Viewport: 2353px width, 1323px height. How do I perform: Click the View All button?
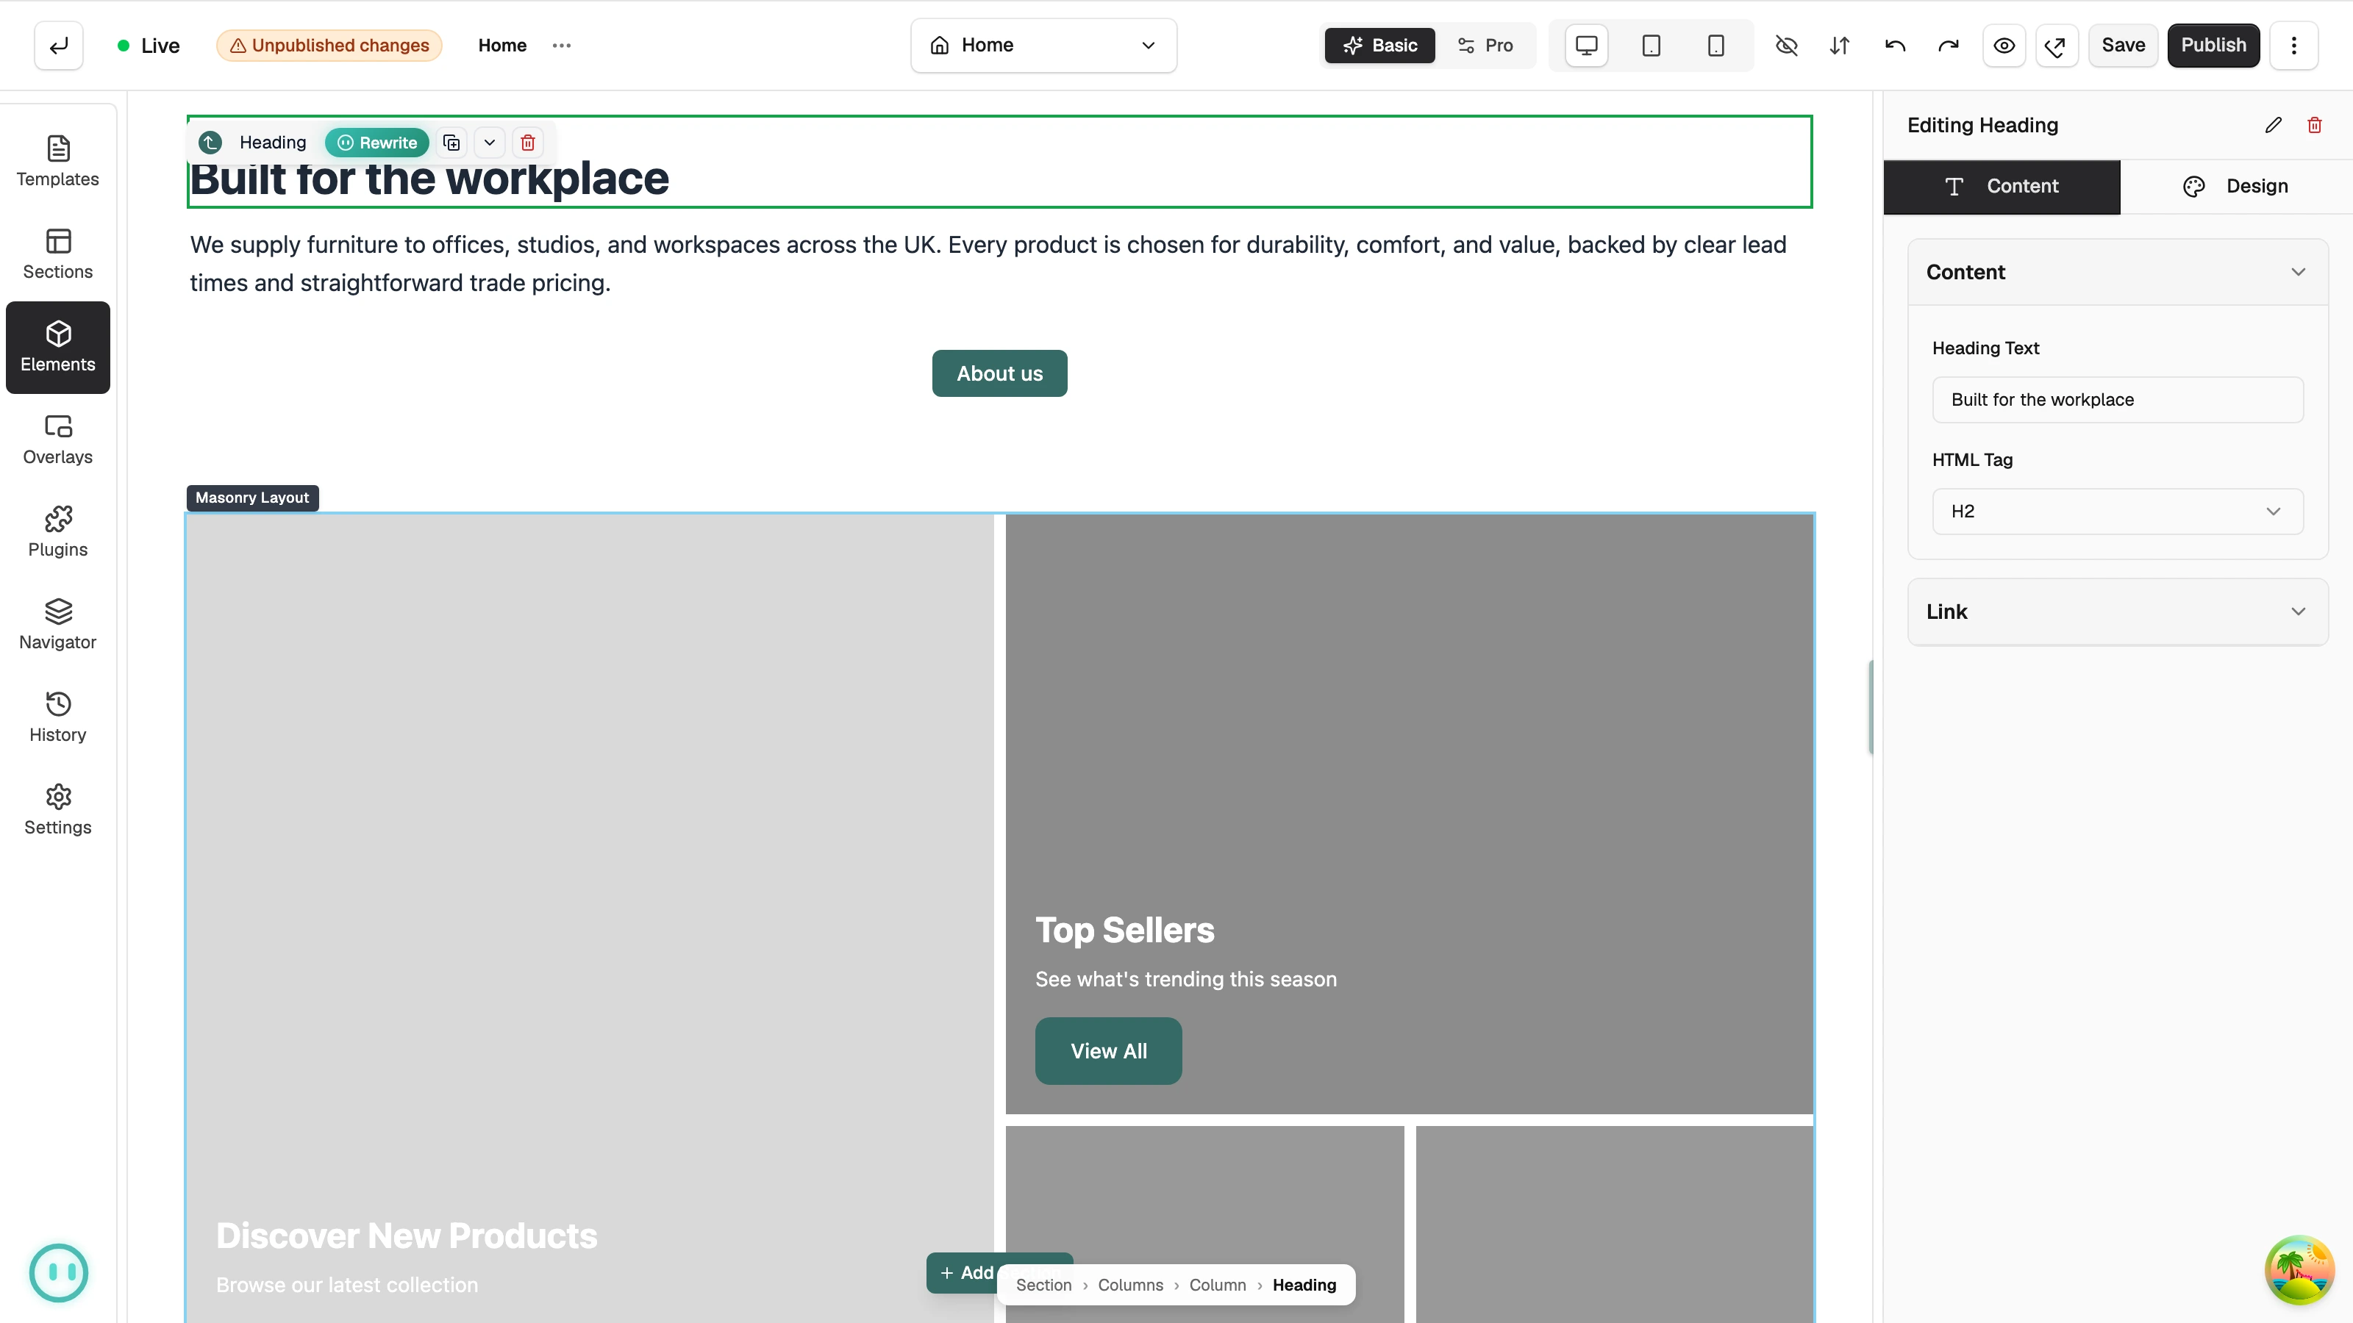pyautogui.click(x=1108, y=1051)
